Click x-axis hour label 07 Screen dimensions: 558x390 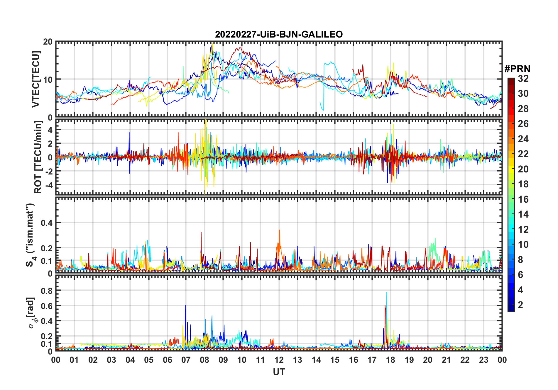click(x=186, y=360)
